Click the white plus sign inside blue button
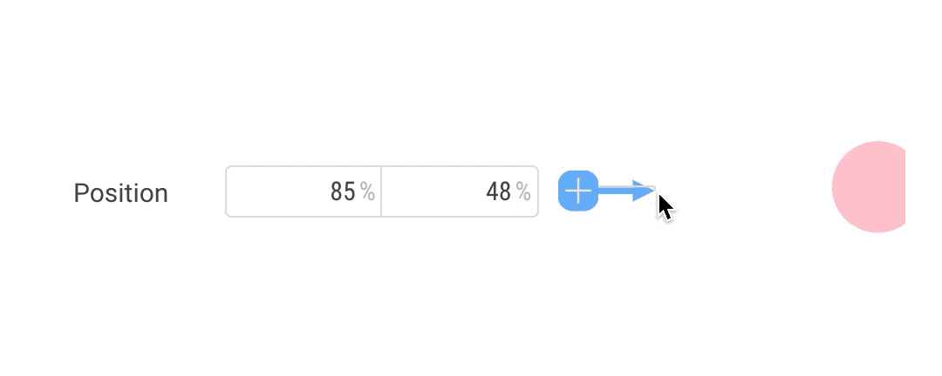 point(577,191)
